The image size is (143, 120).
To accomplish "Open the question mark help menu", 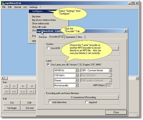I will coord(40,7).
